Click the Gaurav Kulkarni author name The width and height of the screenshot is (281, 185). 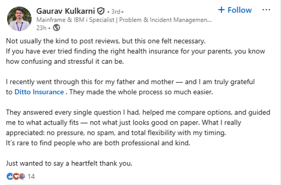(x=65, y=11)
